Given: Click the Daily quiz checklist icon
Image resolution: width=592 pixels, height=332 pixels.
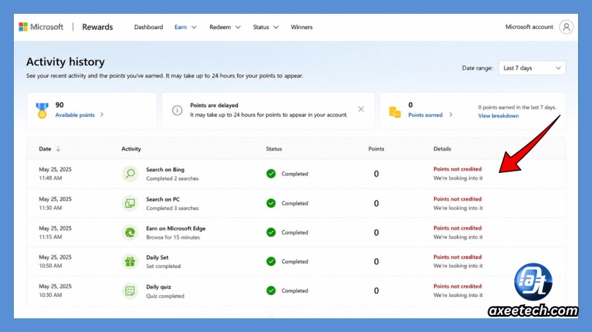Looking at the screenshot, I should (x=130, y=291).
